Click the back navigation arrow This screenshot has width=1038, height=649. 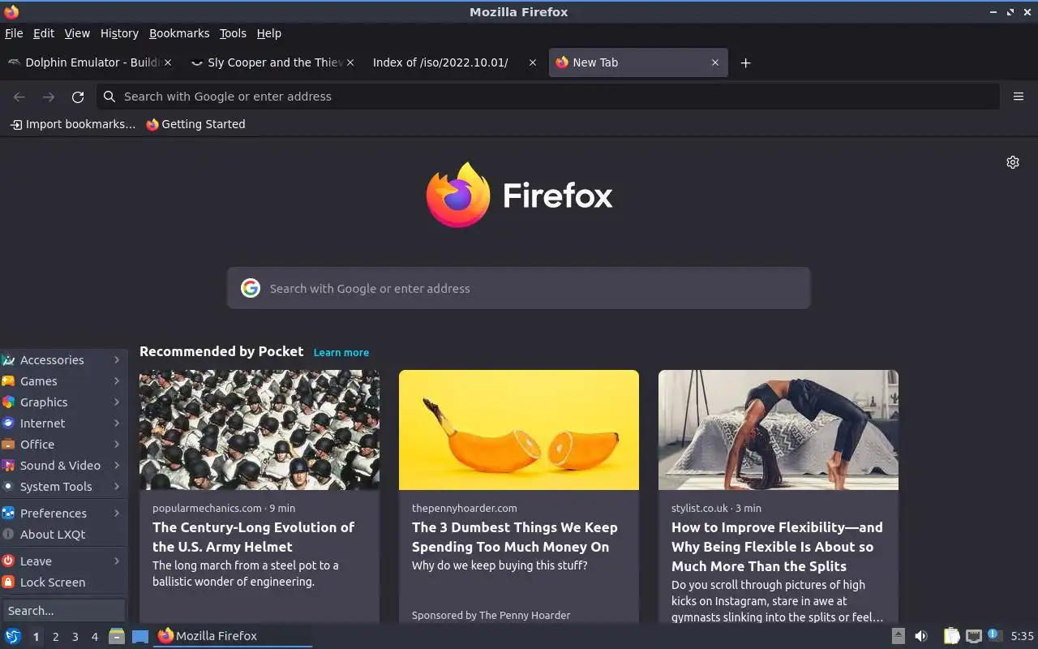19,97
